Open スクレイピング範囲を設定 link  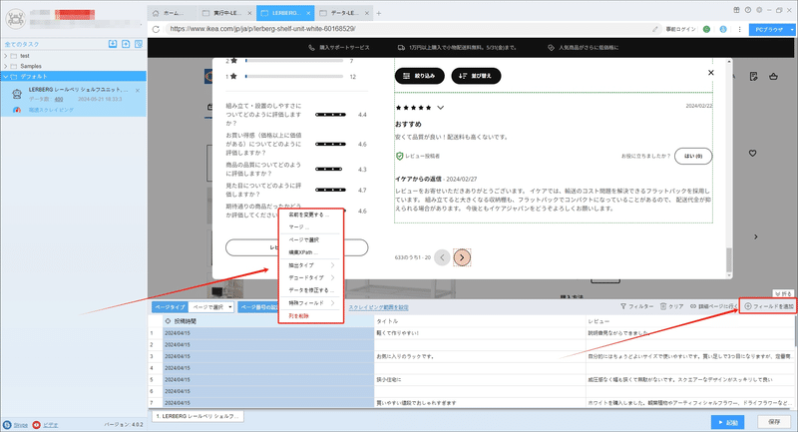point(378,307)
